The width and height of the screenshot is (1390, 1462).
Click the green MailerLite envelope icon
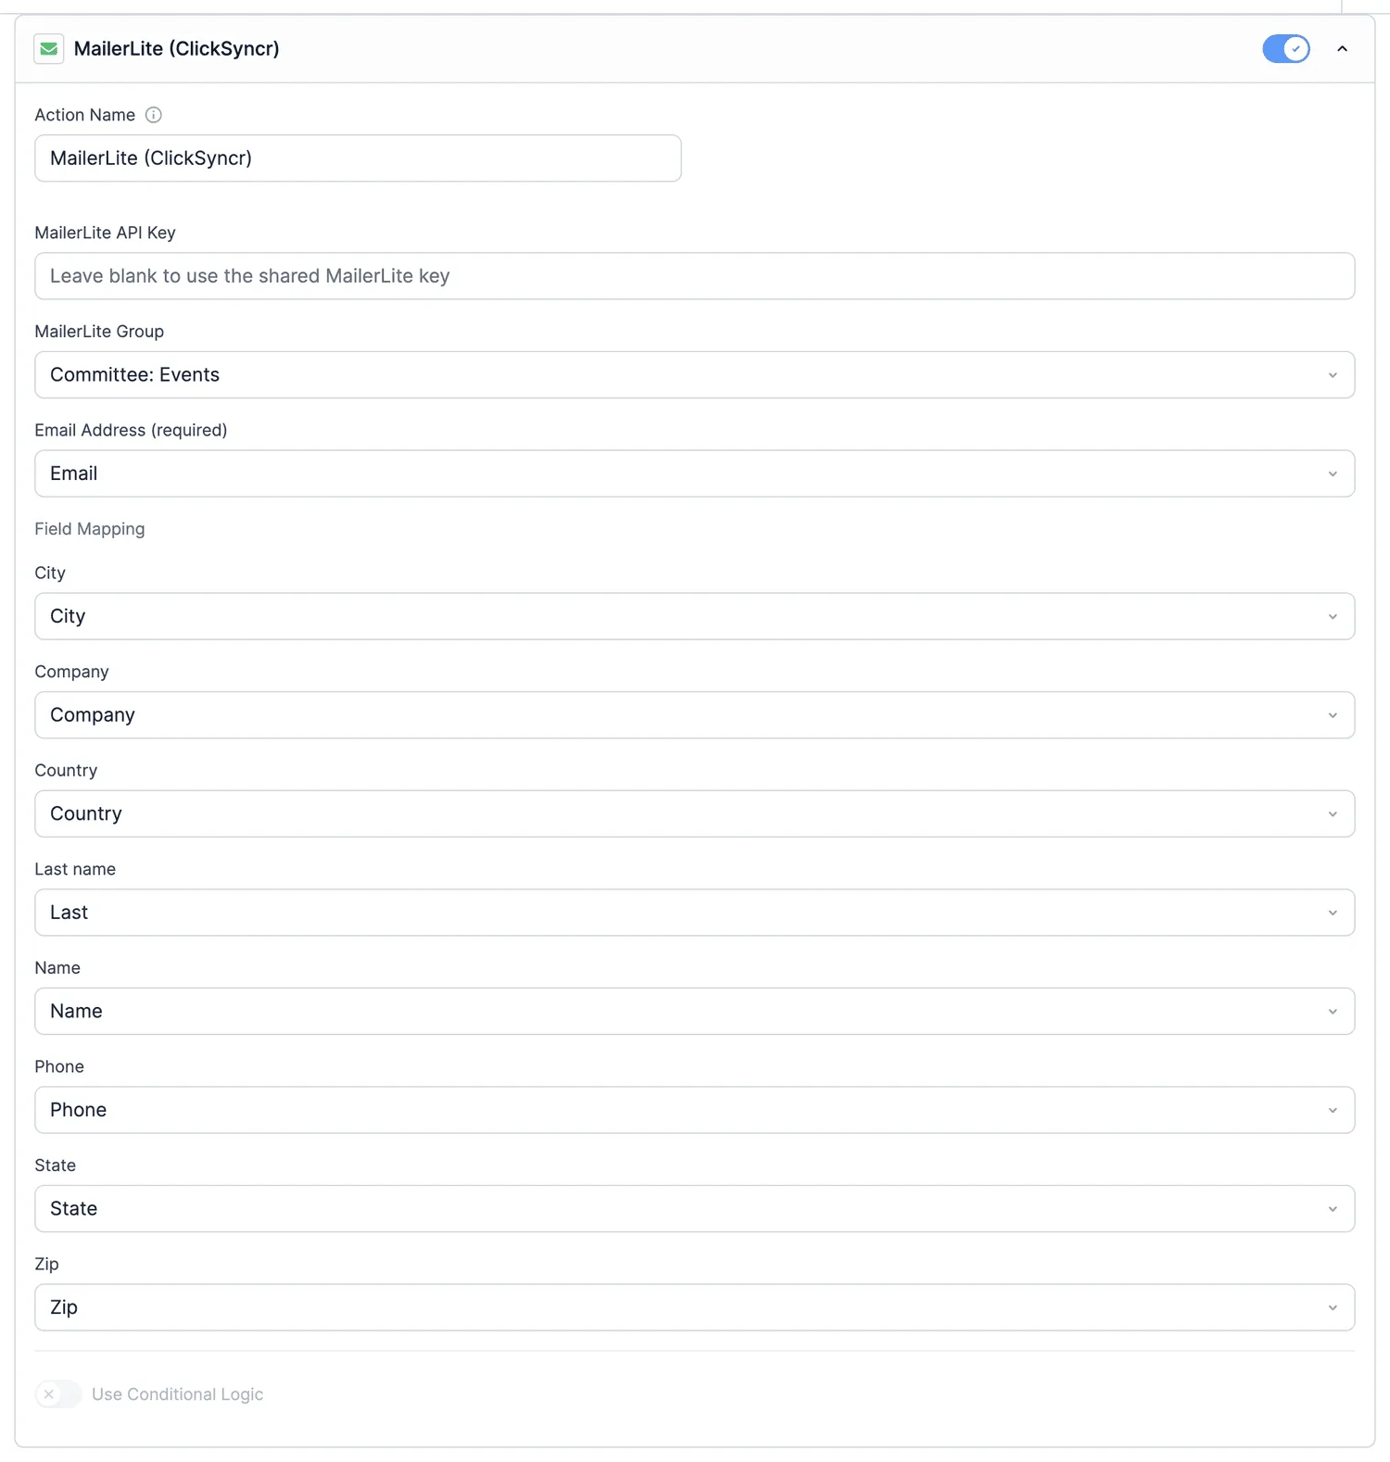49,49
